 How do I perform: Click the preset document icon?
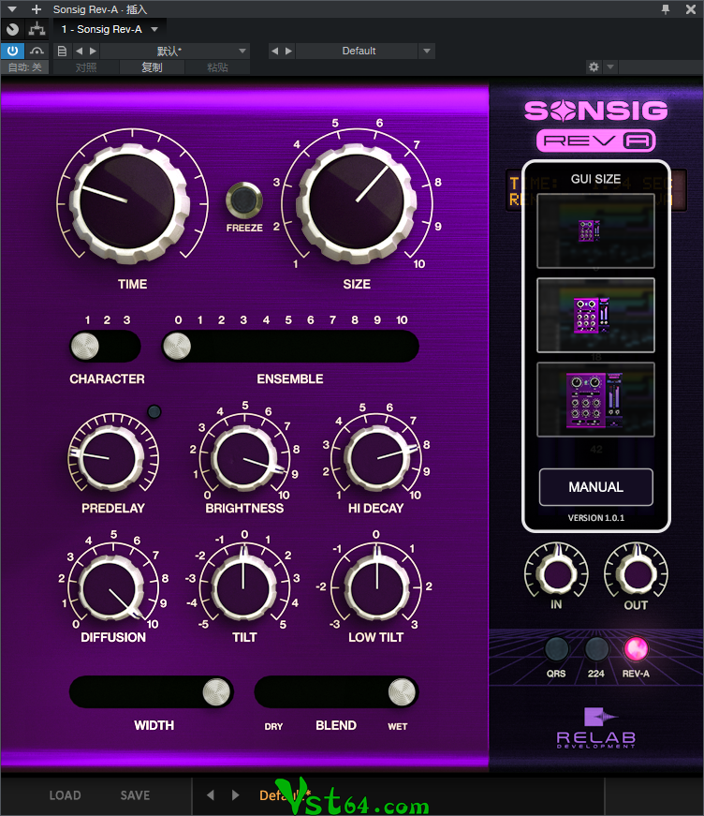[62, 51]
